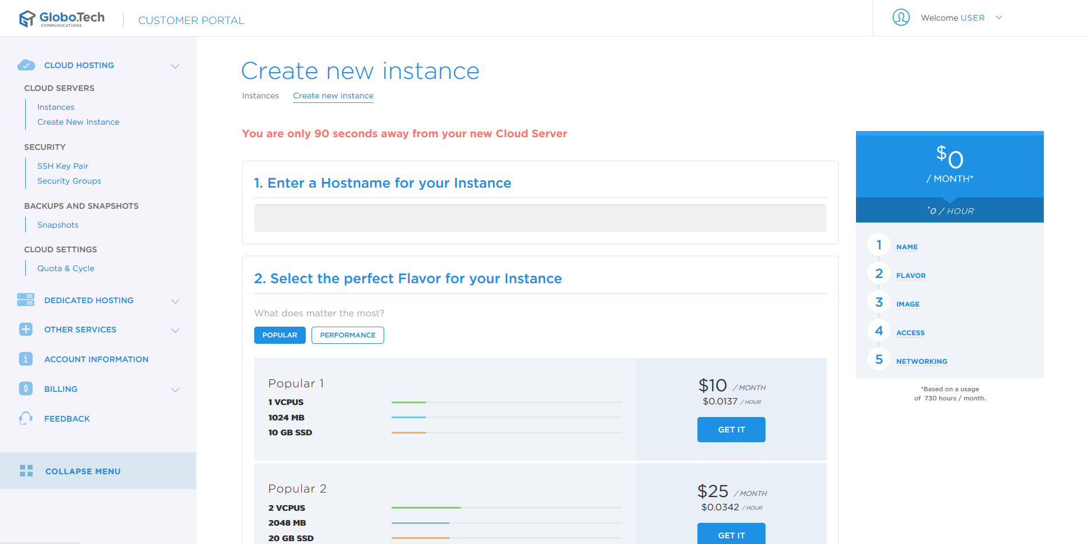Collapse the Cloud Hosting section chevron

click(175, 66)
